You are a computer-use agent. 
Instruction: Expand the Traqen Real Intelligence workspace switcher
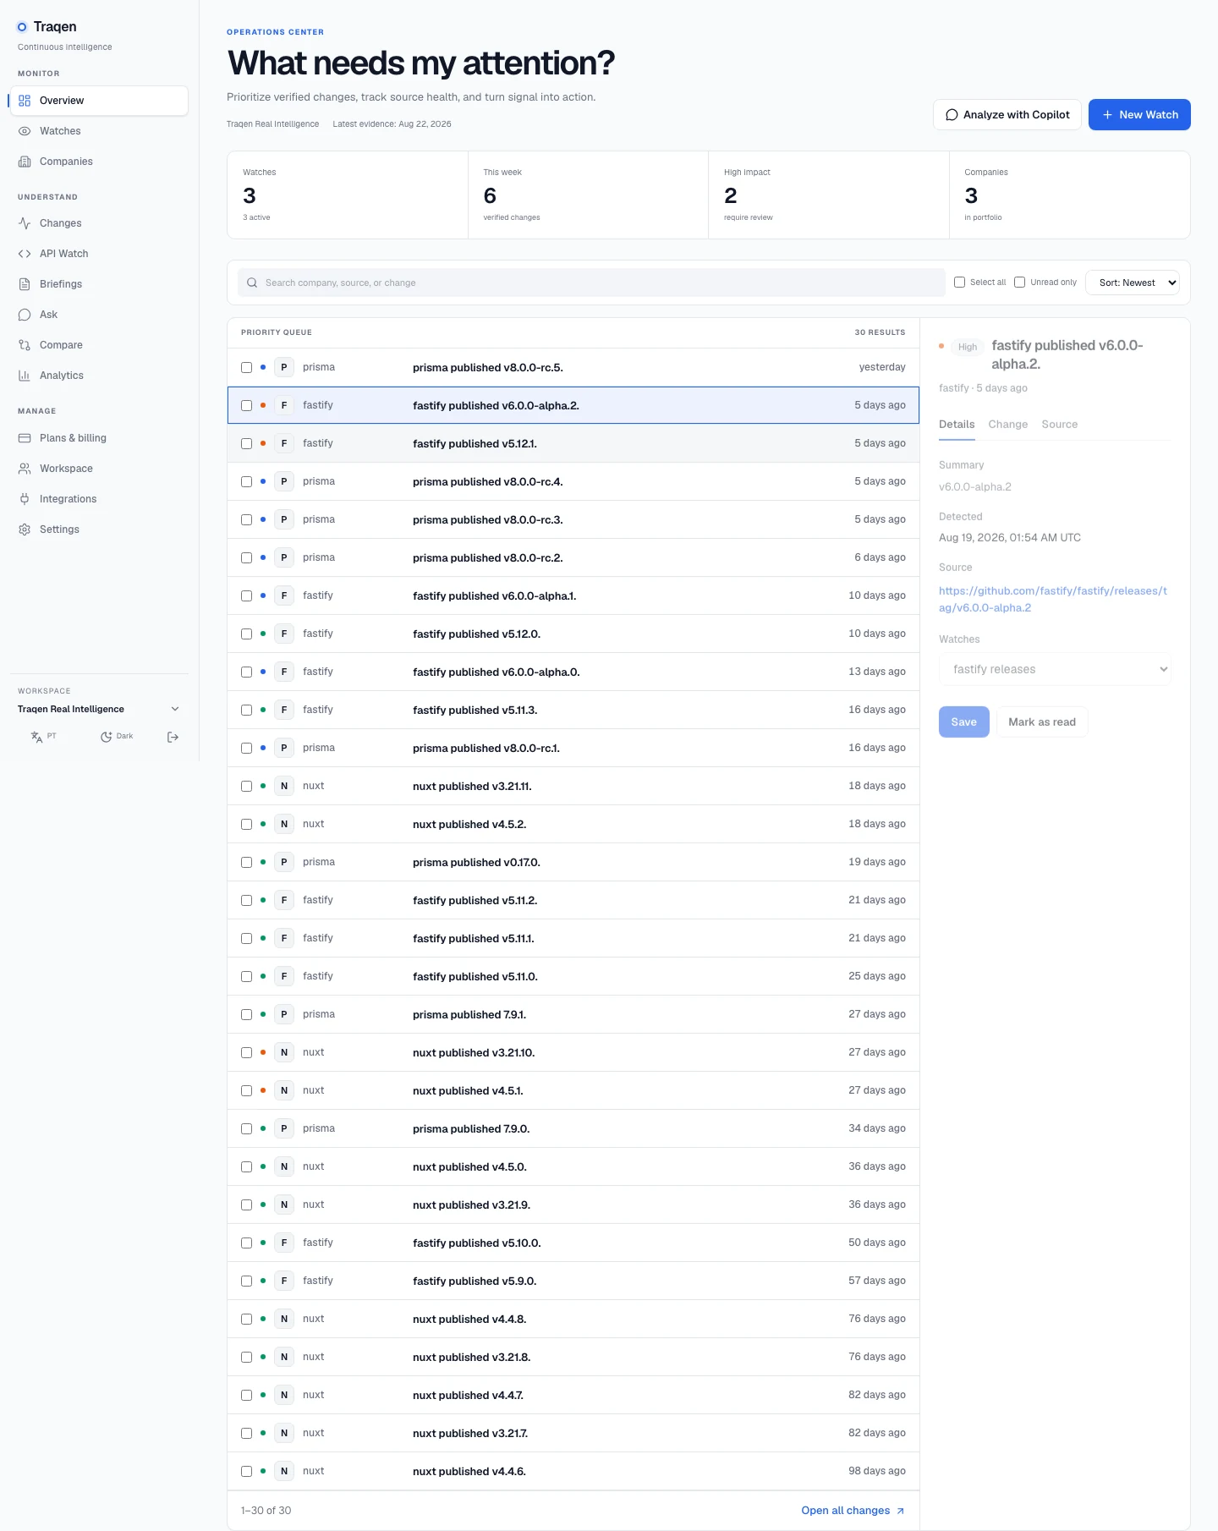99,709
